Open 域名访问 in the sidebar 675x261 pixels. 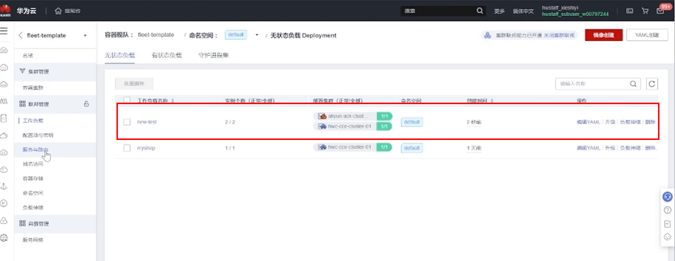pos(33,164)
